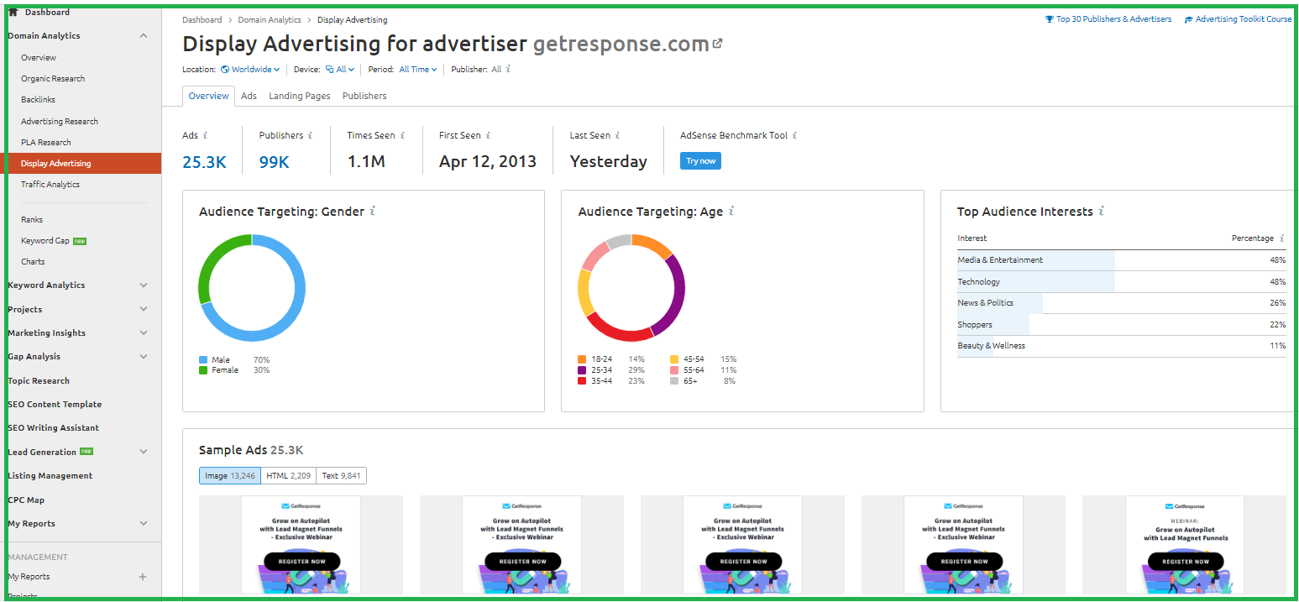Open PLA Research in the sidebar
This screenshot has width=1299, height=602.
pos(46,143)
